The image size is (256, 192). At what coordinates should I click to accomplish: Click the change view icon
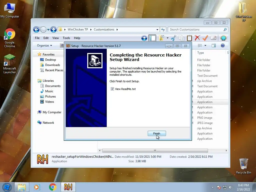[200, 45]
